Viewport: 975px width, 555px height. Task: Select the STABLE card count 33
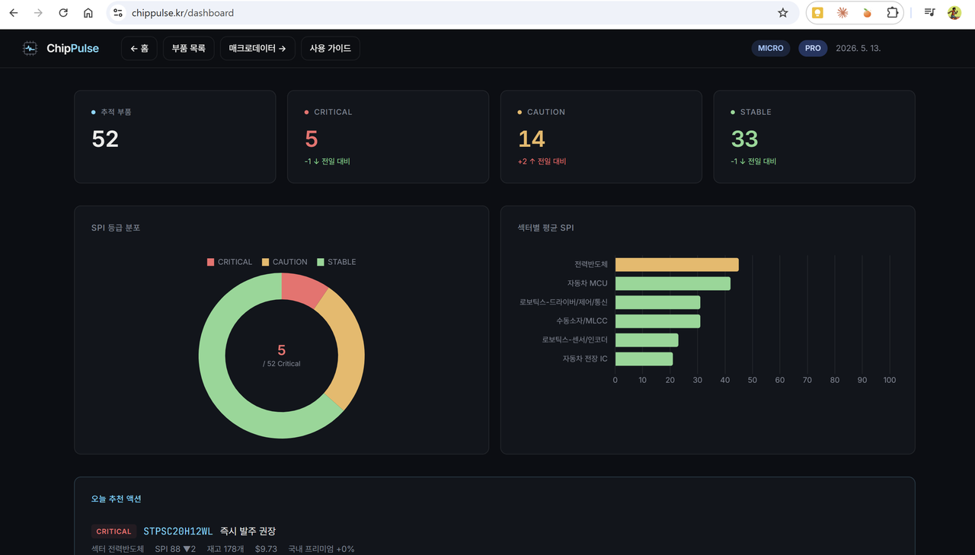tap(745, 139)
